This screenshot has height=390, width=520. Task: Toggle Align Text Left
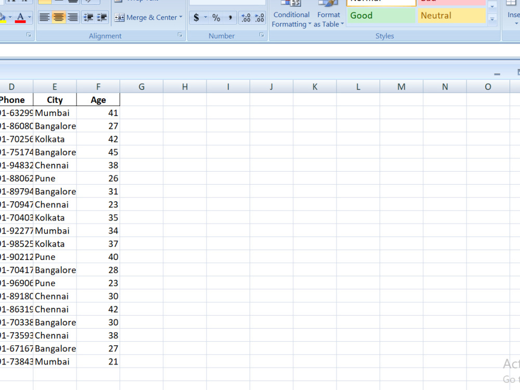pos(44,17)
